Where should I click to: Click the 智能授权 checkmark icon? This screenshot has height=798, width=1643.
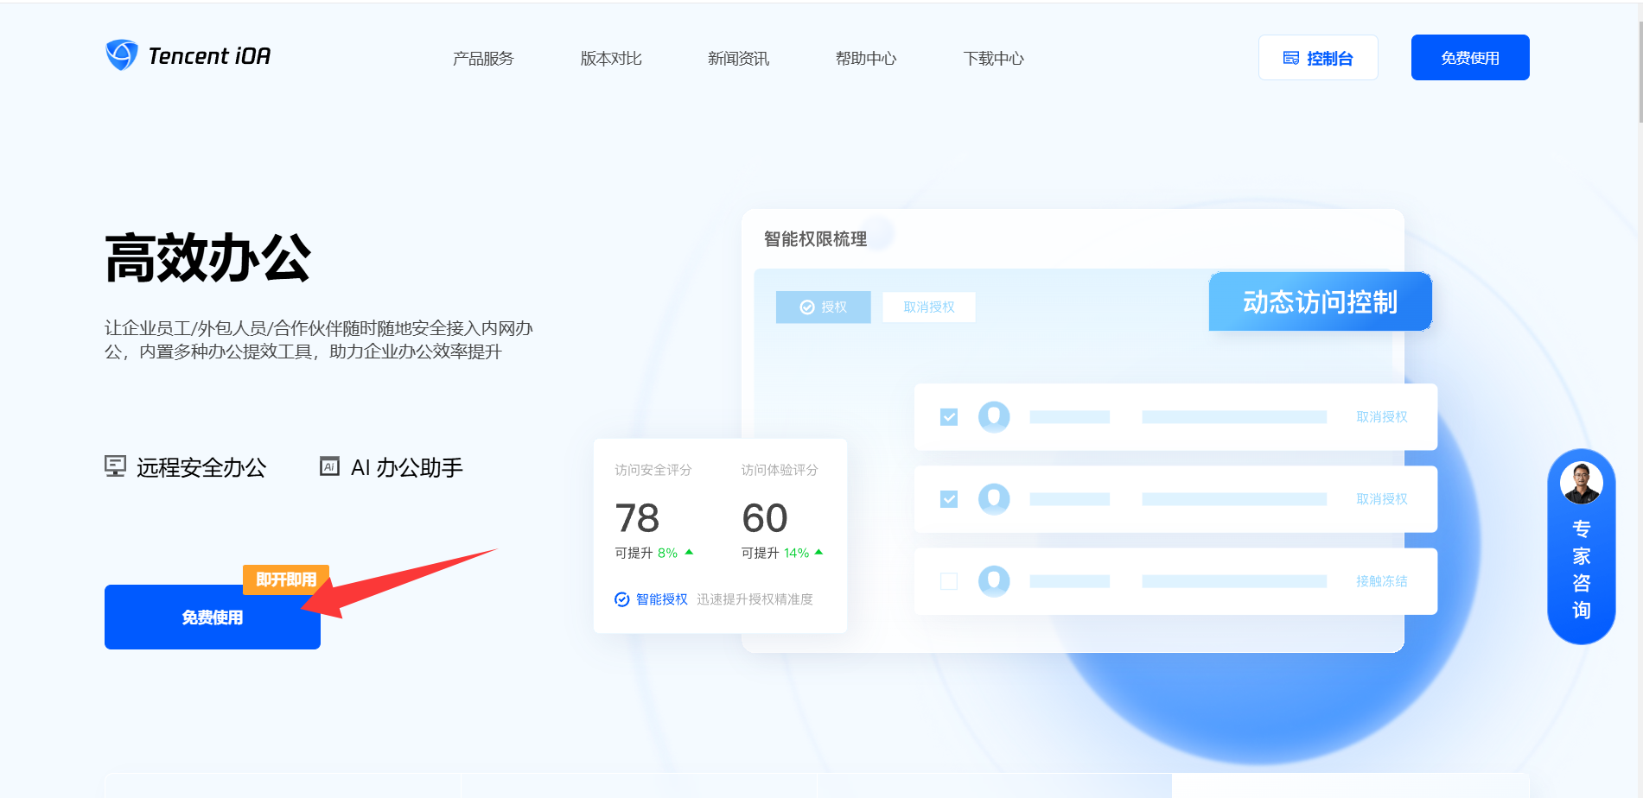pos(622,599)
